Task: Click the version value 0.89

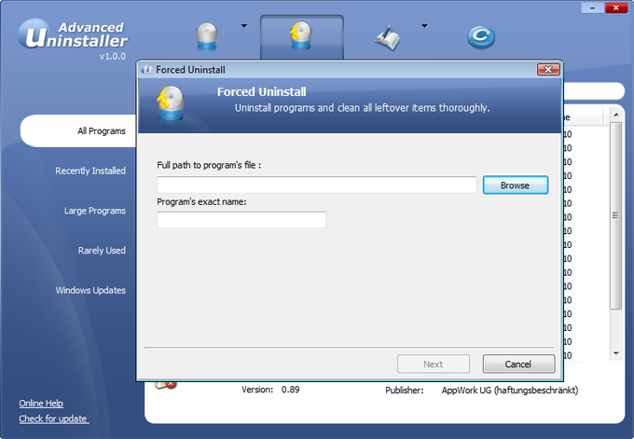Action: tap(290, 390)
